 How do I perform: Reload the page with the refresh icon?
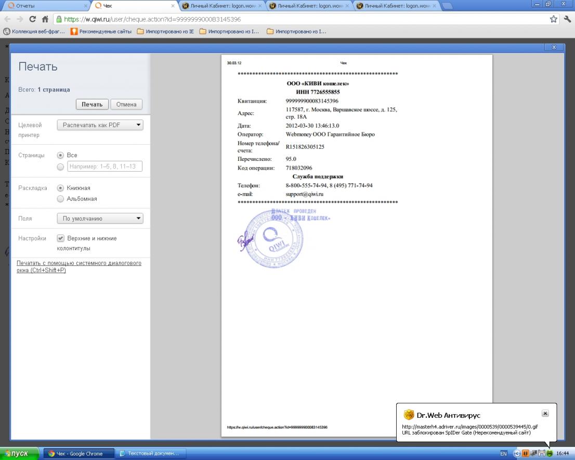[x=33, y=19]
